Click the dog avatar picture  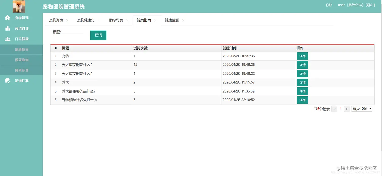tap(19, 6)
